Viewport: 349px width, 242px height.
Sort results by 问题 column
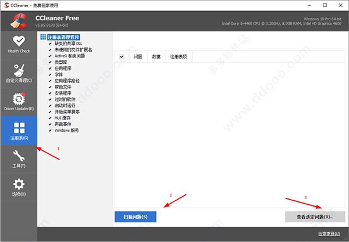point(138,57)
